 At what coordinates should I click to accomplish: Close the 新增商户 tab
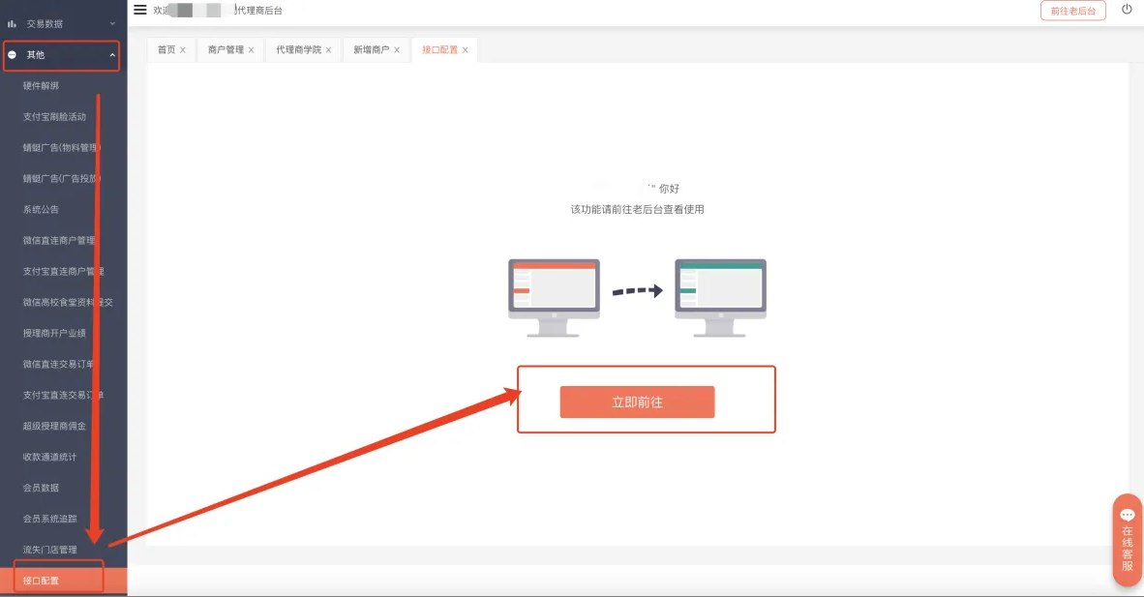coord(397,50)
